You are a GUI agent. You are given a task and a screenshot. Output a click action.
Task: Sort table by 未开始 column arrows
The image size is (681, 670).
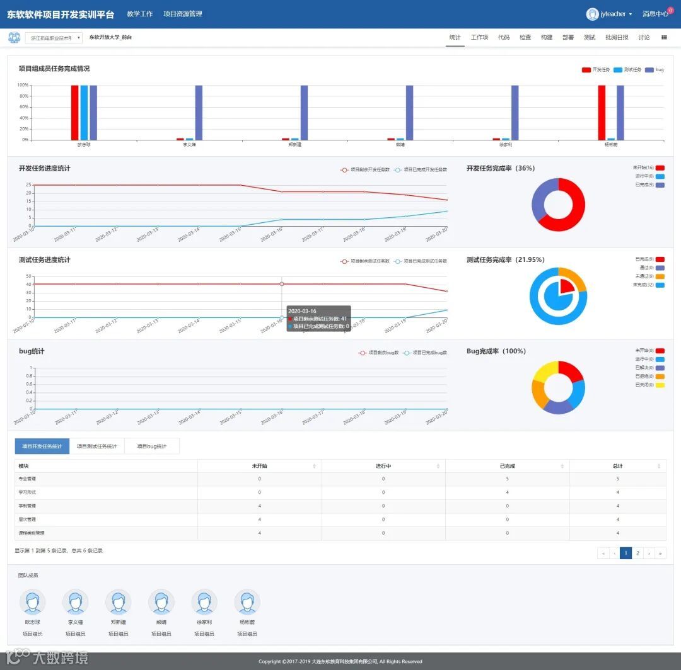(315, 466)
